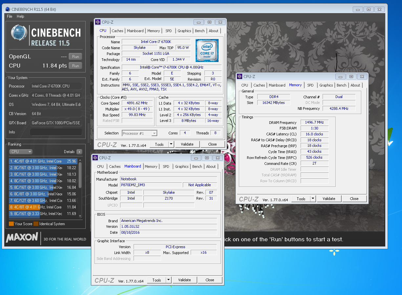Click the Core Speed 4891.62 MHz value
The height and width of the screenshot is (295, 402).
137,103
